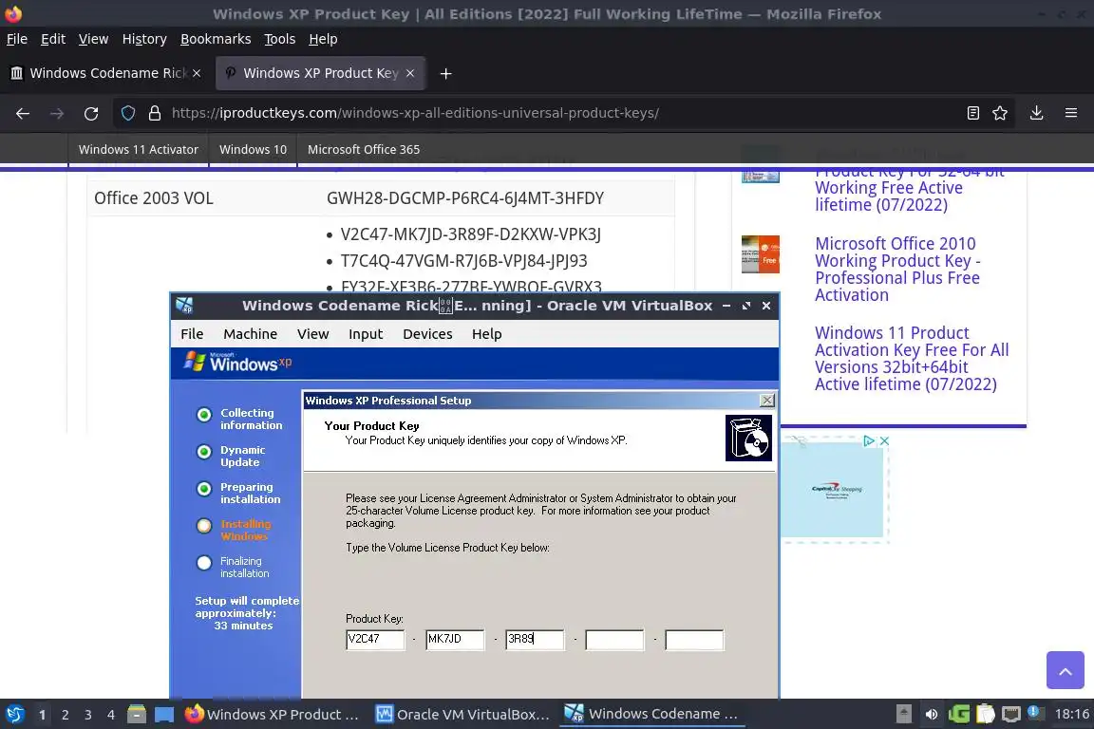Click first product key field V2C47

pos(375,640)
